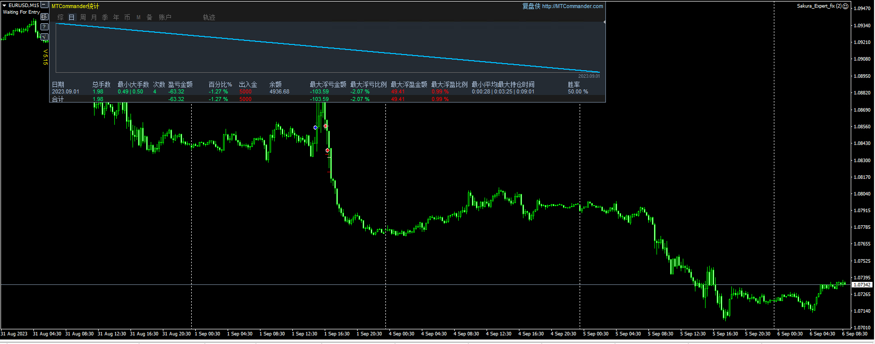Click the 4 Sep 00:30 time axis label
Screen dimensions: 875x344
pos(402,334)
